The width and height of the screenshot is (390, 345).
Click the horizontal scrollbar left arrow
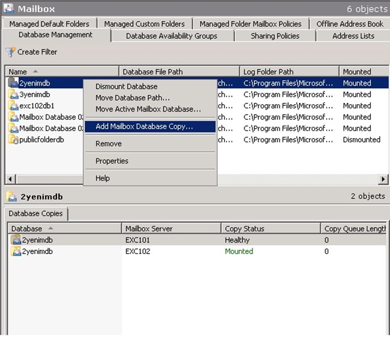pos(10,179)
